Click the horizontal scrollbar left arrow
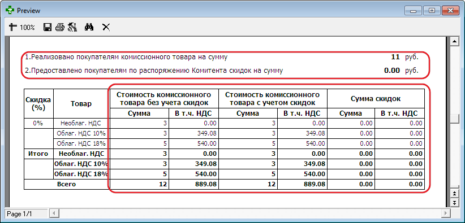This screenshot has height=223, width=465. 54,213
